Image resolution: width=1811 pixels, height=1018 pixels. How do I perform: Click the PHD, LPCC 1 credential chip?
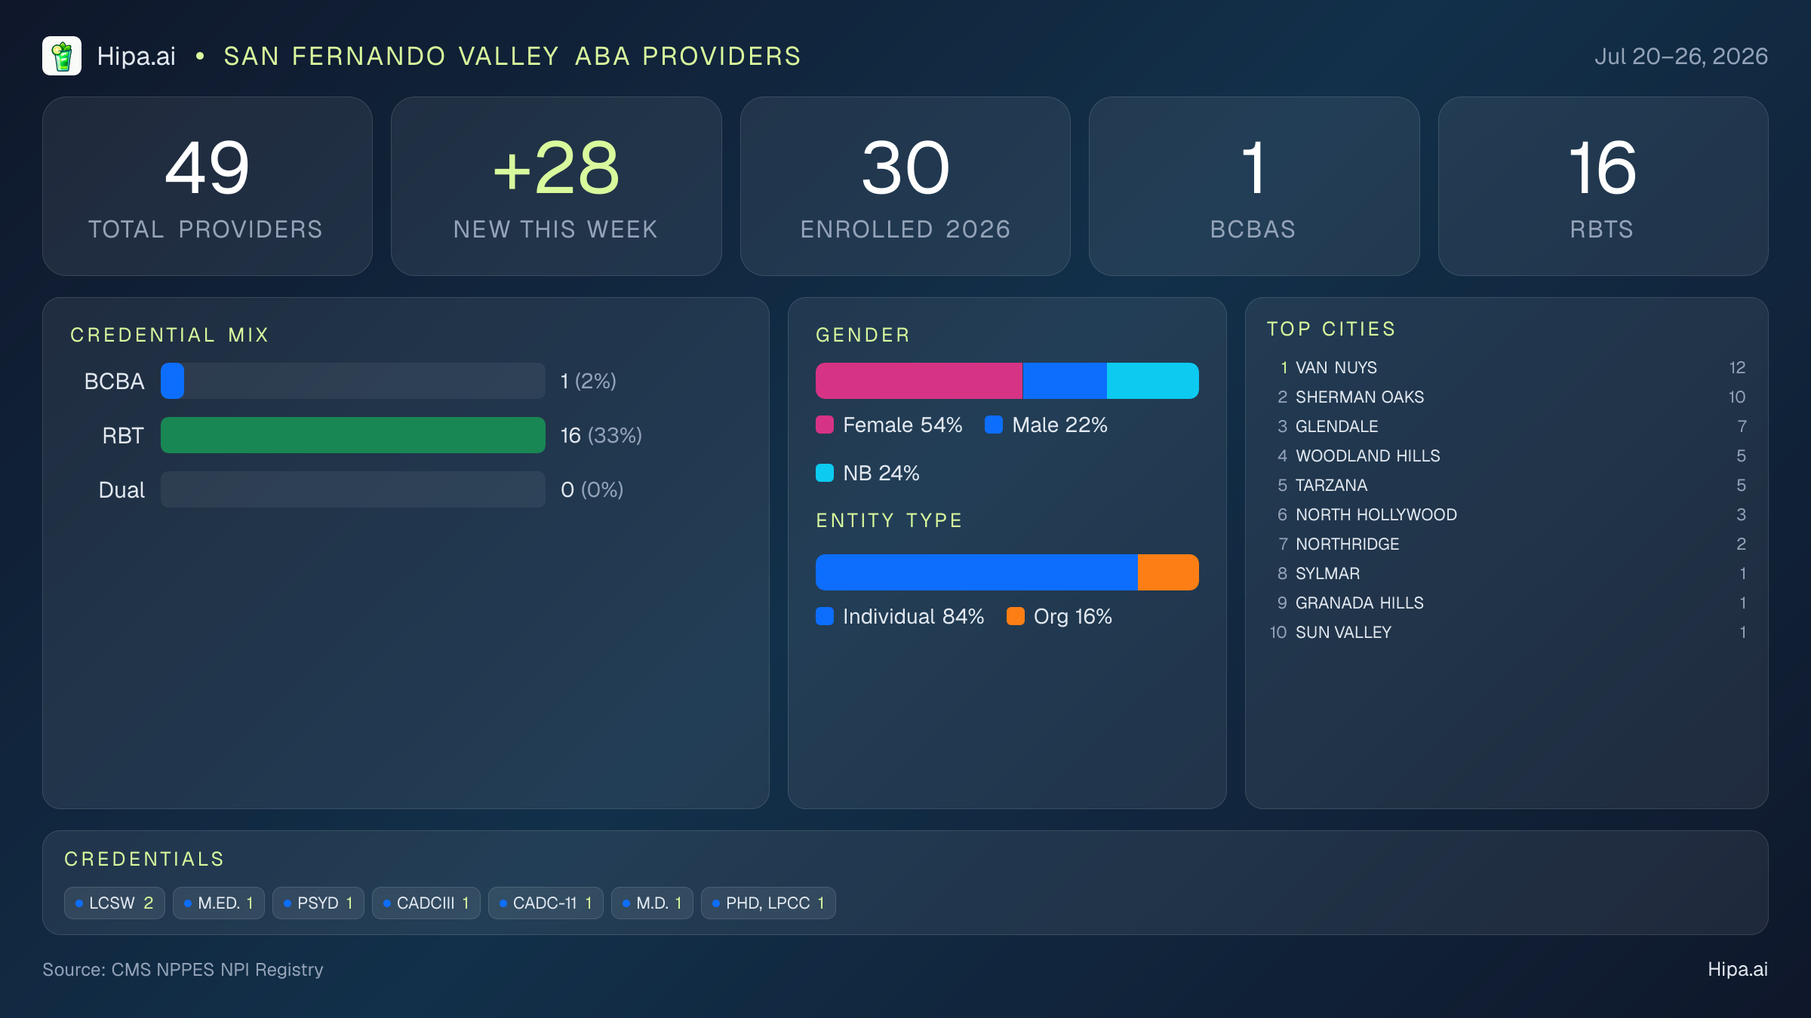click(x=768, y=903)
